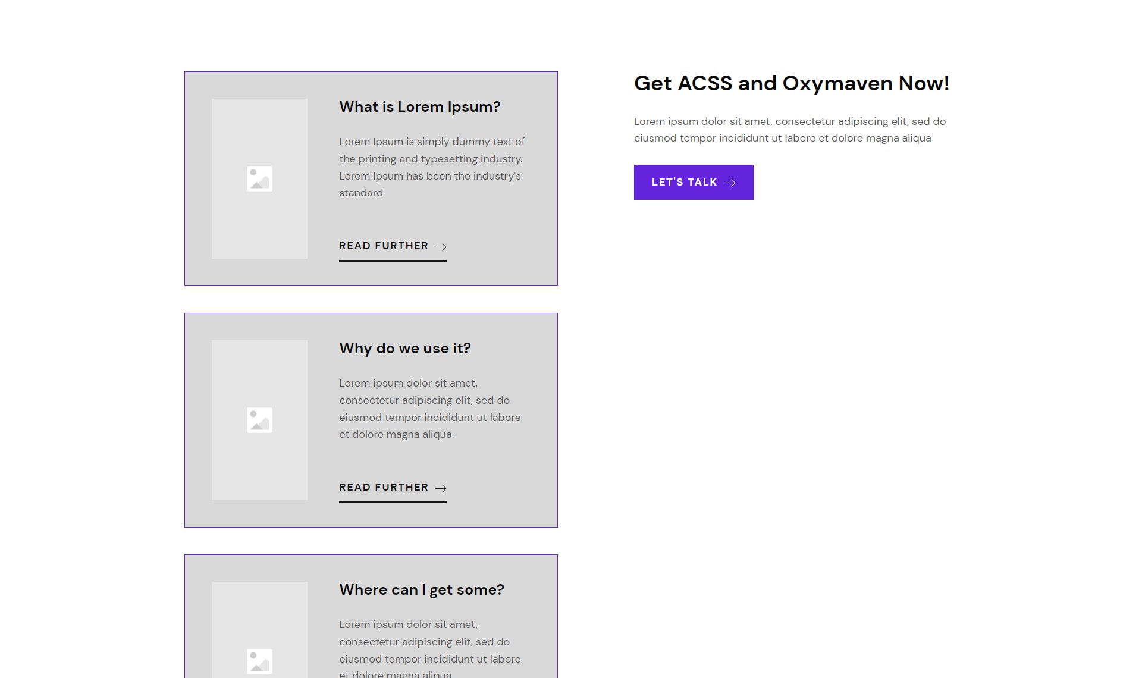Click the arrow icon in LET'S TALK button
Screen dimensions: 1142x678
730,183
